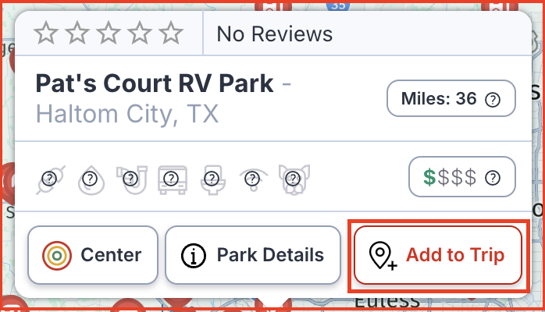Click the dog pet-friendly amenity icon
The width and height of the screenshot is (545, 312).
[294, 179]
